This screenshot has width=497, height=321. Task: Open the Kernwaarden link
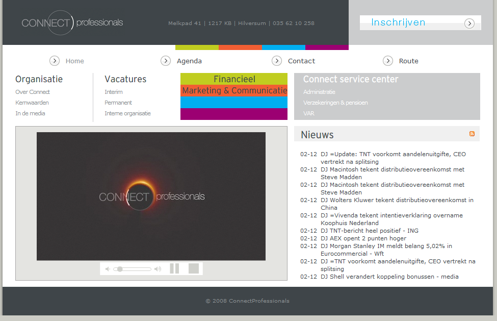click(x=32, y=103)
